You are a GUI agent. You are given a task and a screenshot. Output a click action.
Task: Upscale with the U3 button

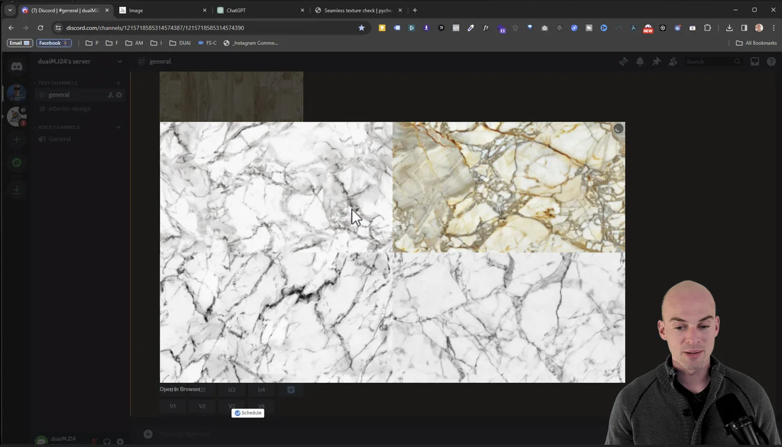coord(231,389)
